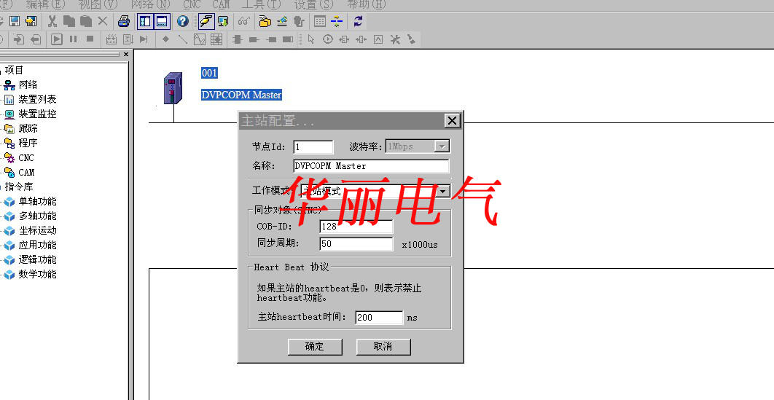This screenshot has width=774, height=400.
Task: Click the circled play icon in toolbar
Action: (x=328, y=39)
